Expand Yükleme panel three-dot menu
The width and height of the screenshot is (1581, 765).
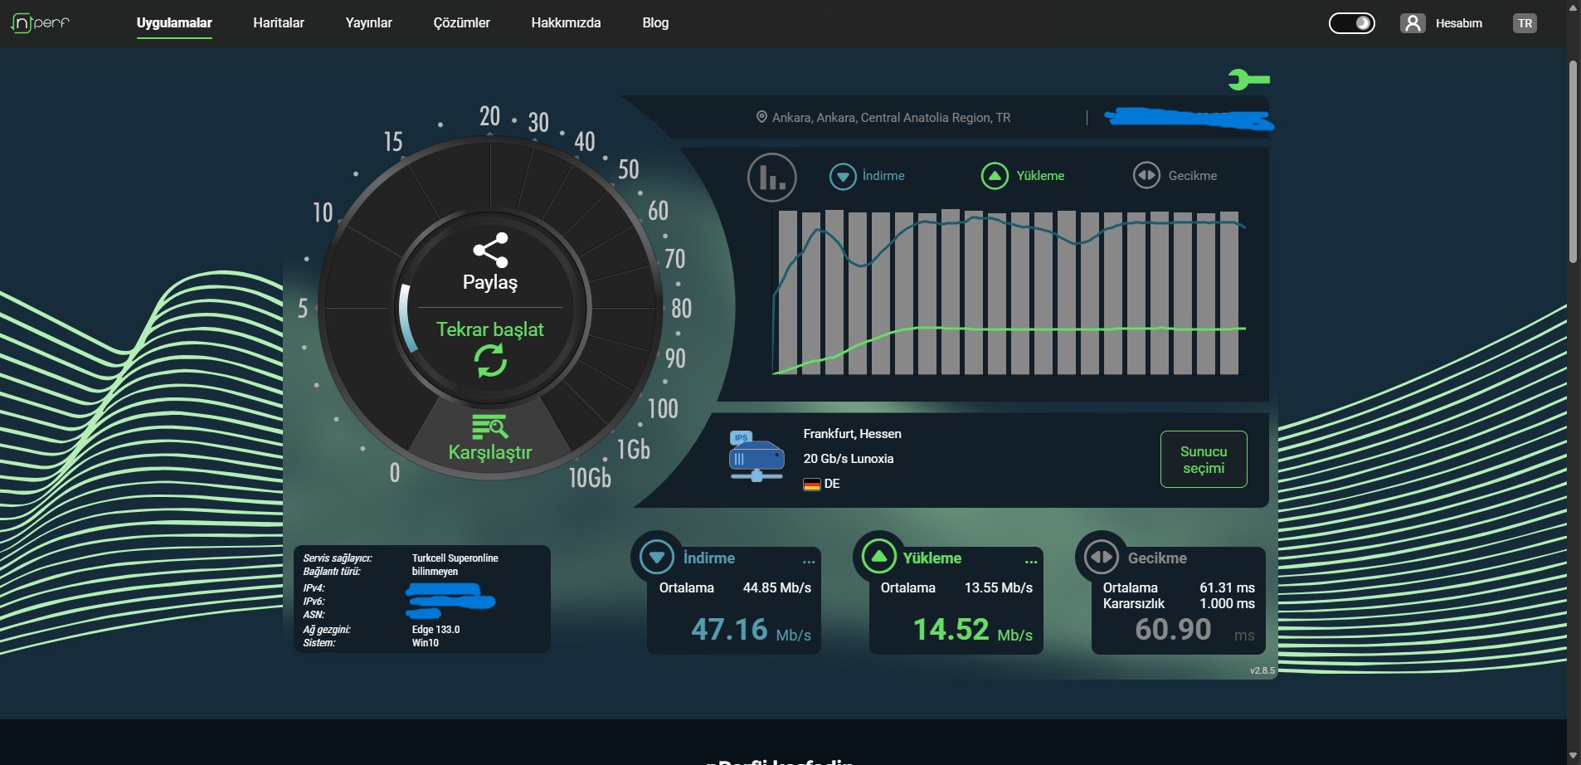[1031, 562]
